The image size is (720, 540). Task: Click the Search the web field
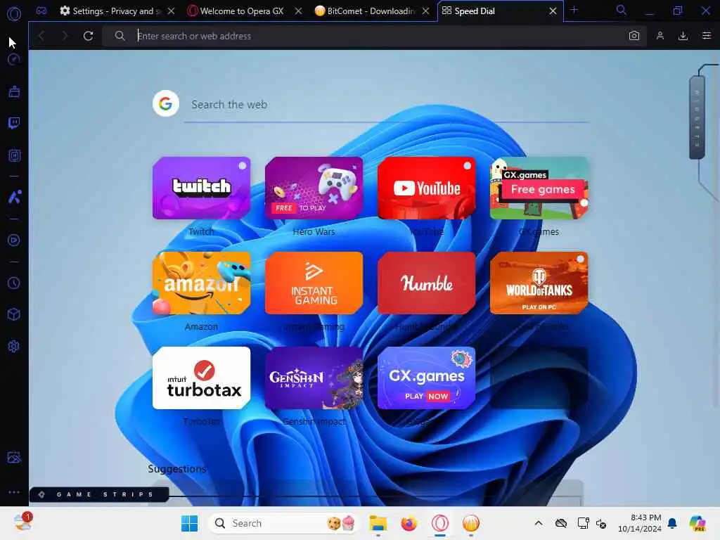387,105
